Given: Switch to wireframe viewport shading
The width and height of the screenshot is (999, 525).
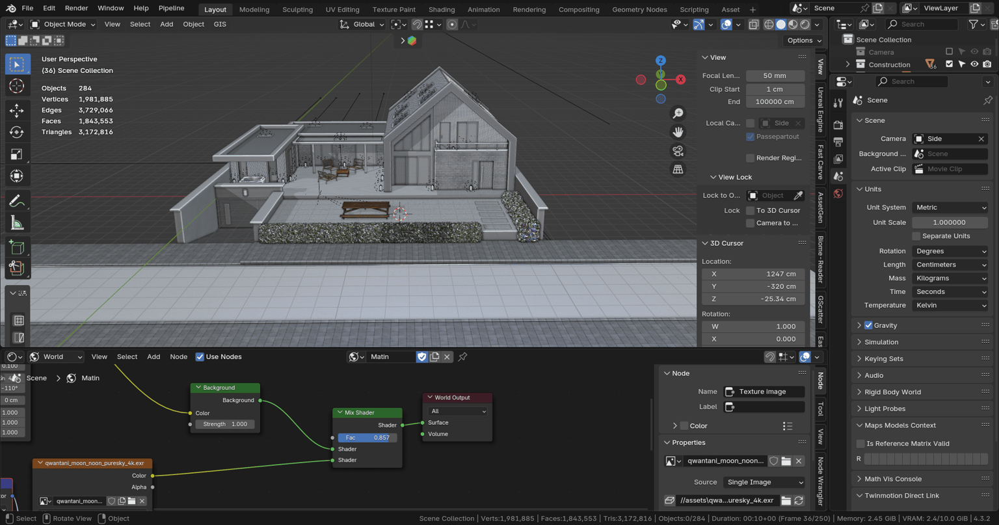Looking at the screenshot, I should pos(769,25).
